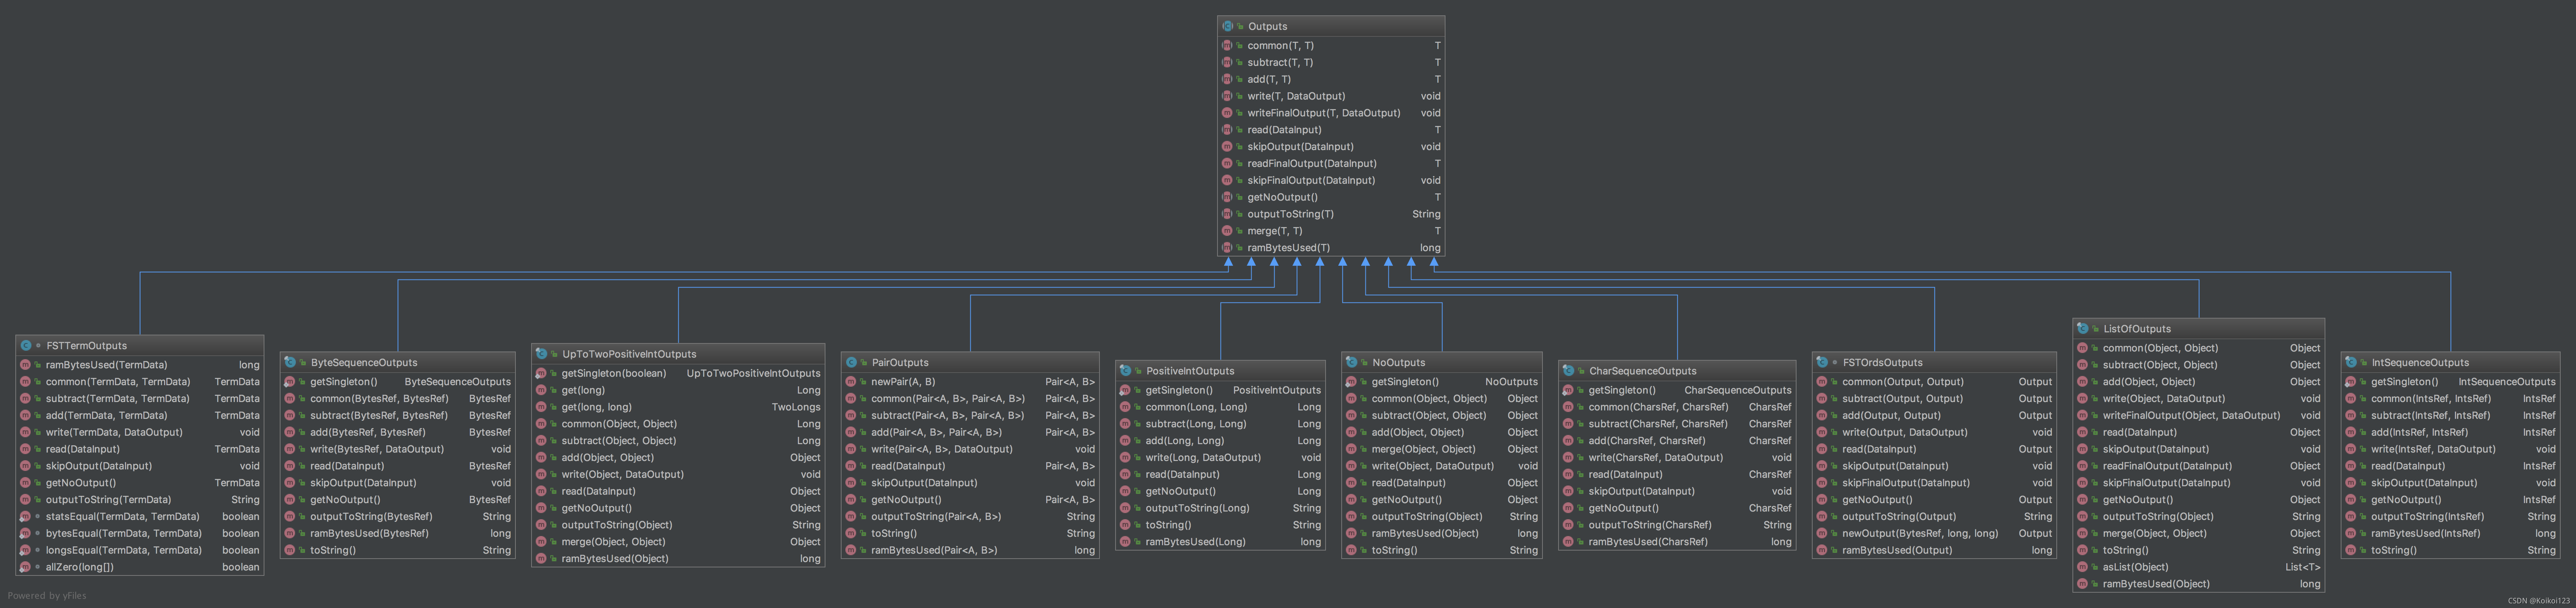The image size is (2576, 608).
Task: Click the ByteSequenceOutputs class icon
Action: click(x=290, y=363)
